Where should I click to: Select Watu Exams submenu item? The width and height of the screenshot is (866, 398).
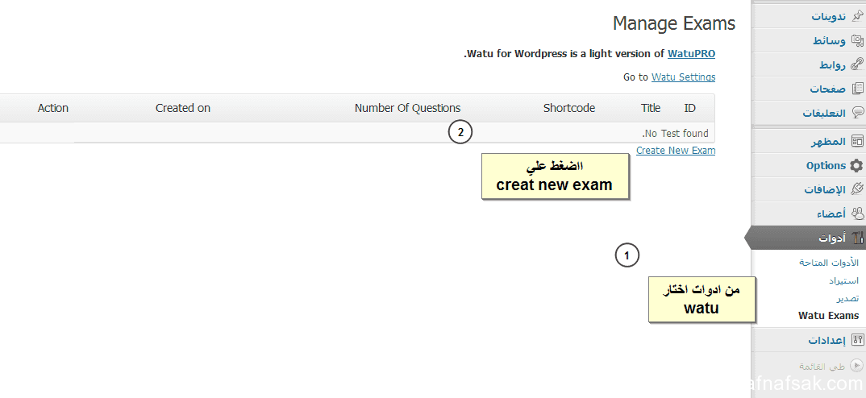(x=828, y=316)
